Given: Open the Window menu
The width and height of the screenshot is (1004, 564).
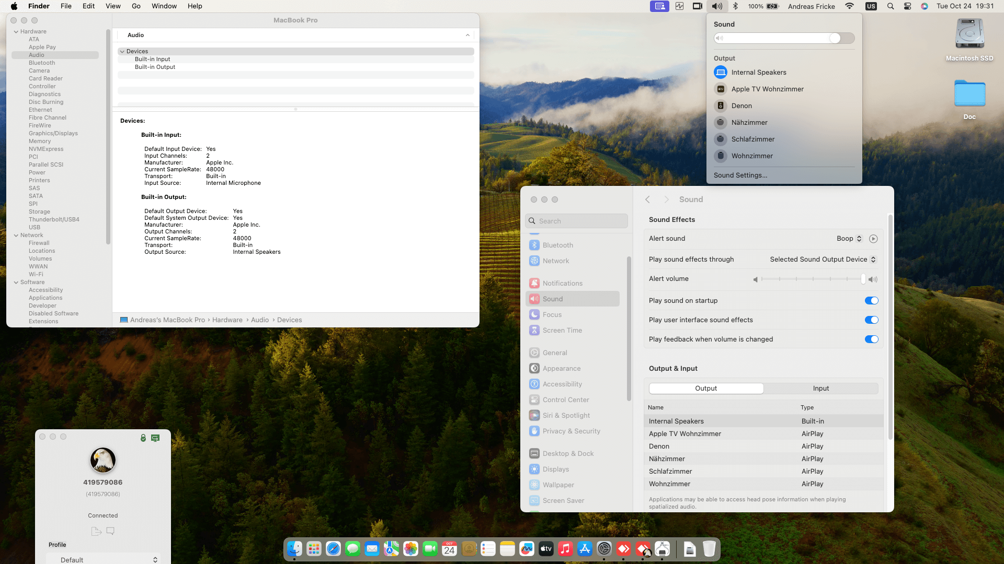Looking at the screenshot, I should [x=164, y=6].
